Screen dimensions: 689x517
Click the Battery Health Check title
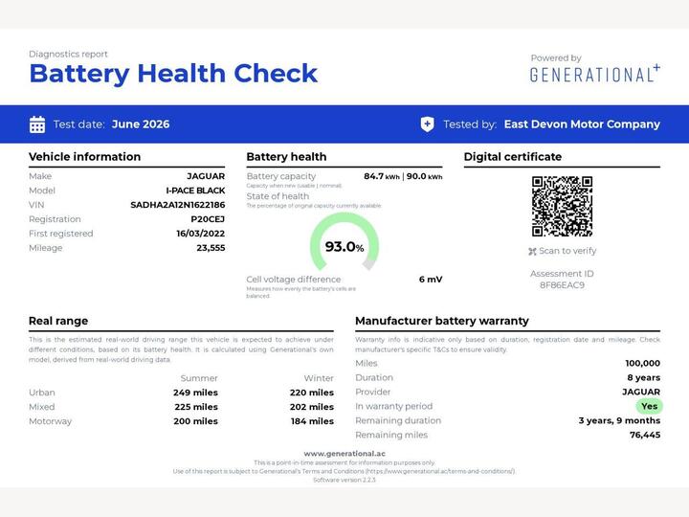pyautogui.click(x=173, y=74)
